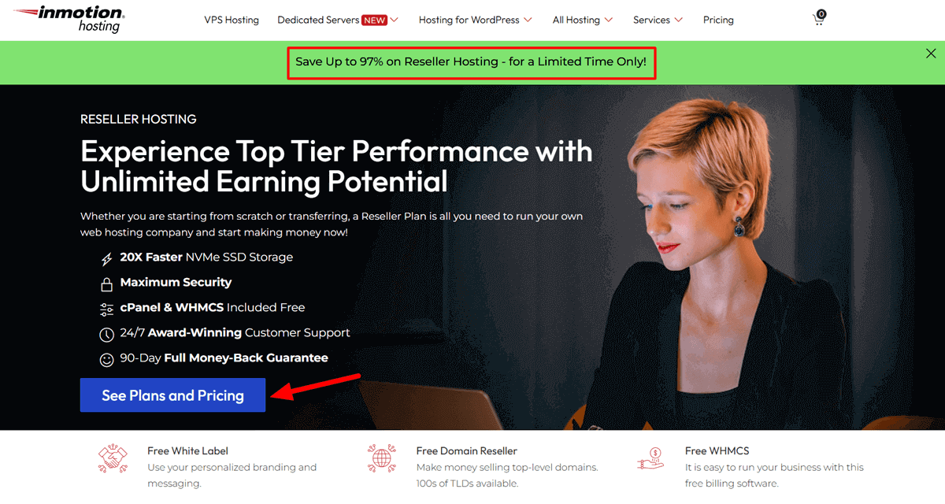
Task: Click the smiley money-back guarantee icon
Action: (x=106, y=359)
